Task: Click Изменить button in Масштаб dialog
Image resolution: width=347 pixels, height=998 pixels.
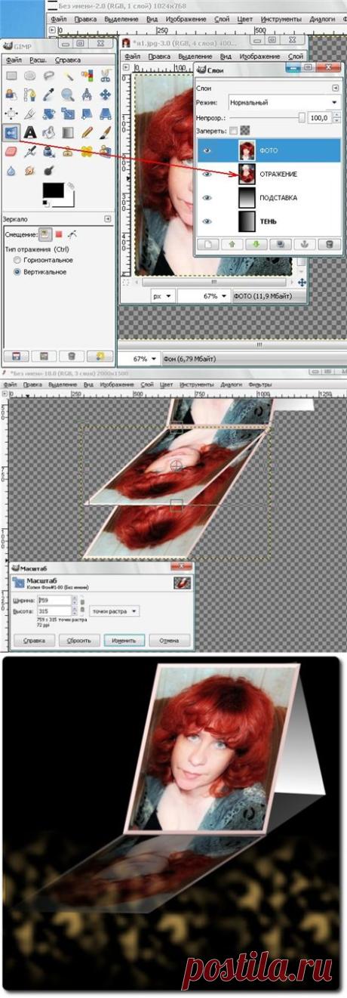Action: [124, 640]
